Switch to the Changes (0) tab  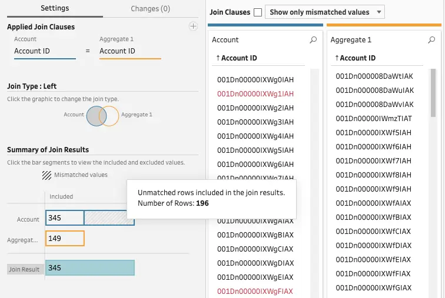pos(150,9)
